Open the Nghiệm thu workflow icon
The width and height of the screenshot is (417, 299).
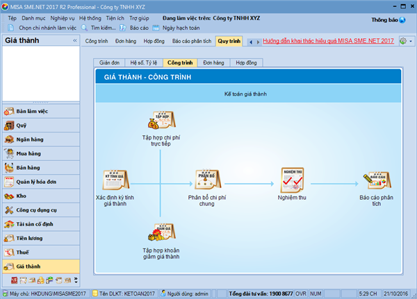click(x=291, y=180)
